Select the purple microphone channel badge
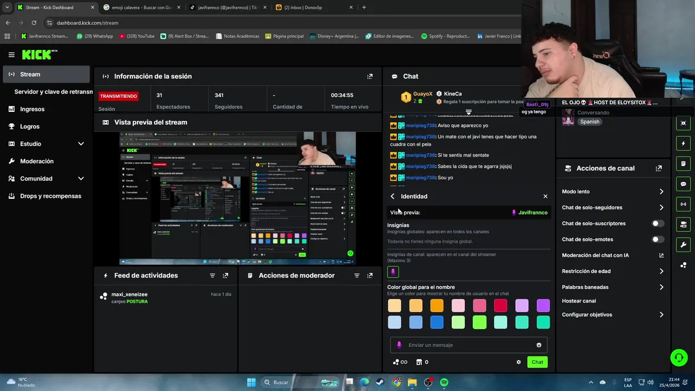This screenshot has height=391, width=695. click(393, 272)
